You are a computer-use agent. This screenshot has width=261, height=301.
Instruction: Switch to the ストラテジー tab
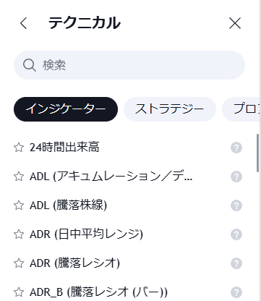(170, 109)
